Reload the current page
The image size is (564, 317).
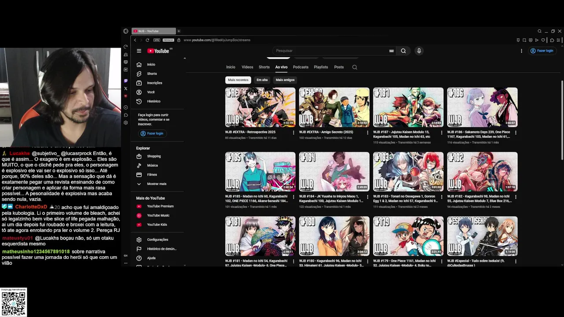[147, 40]
